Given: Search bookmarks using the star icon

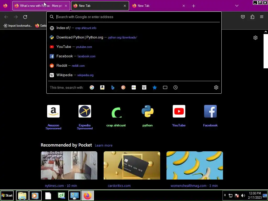Looking at the screenshot, I should (x=155, y=87).
